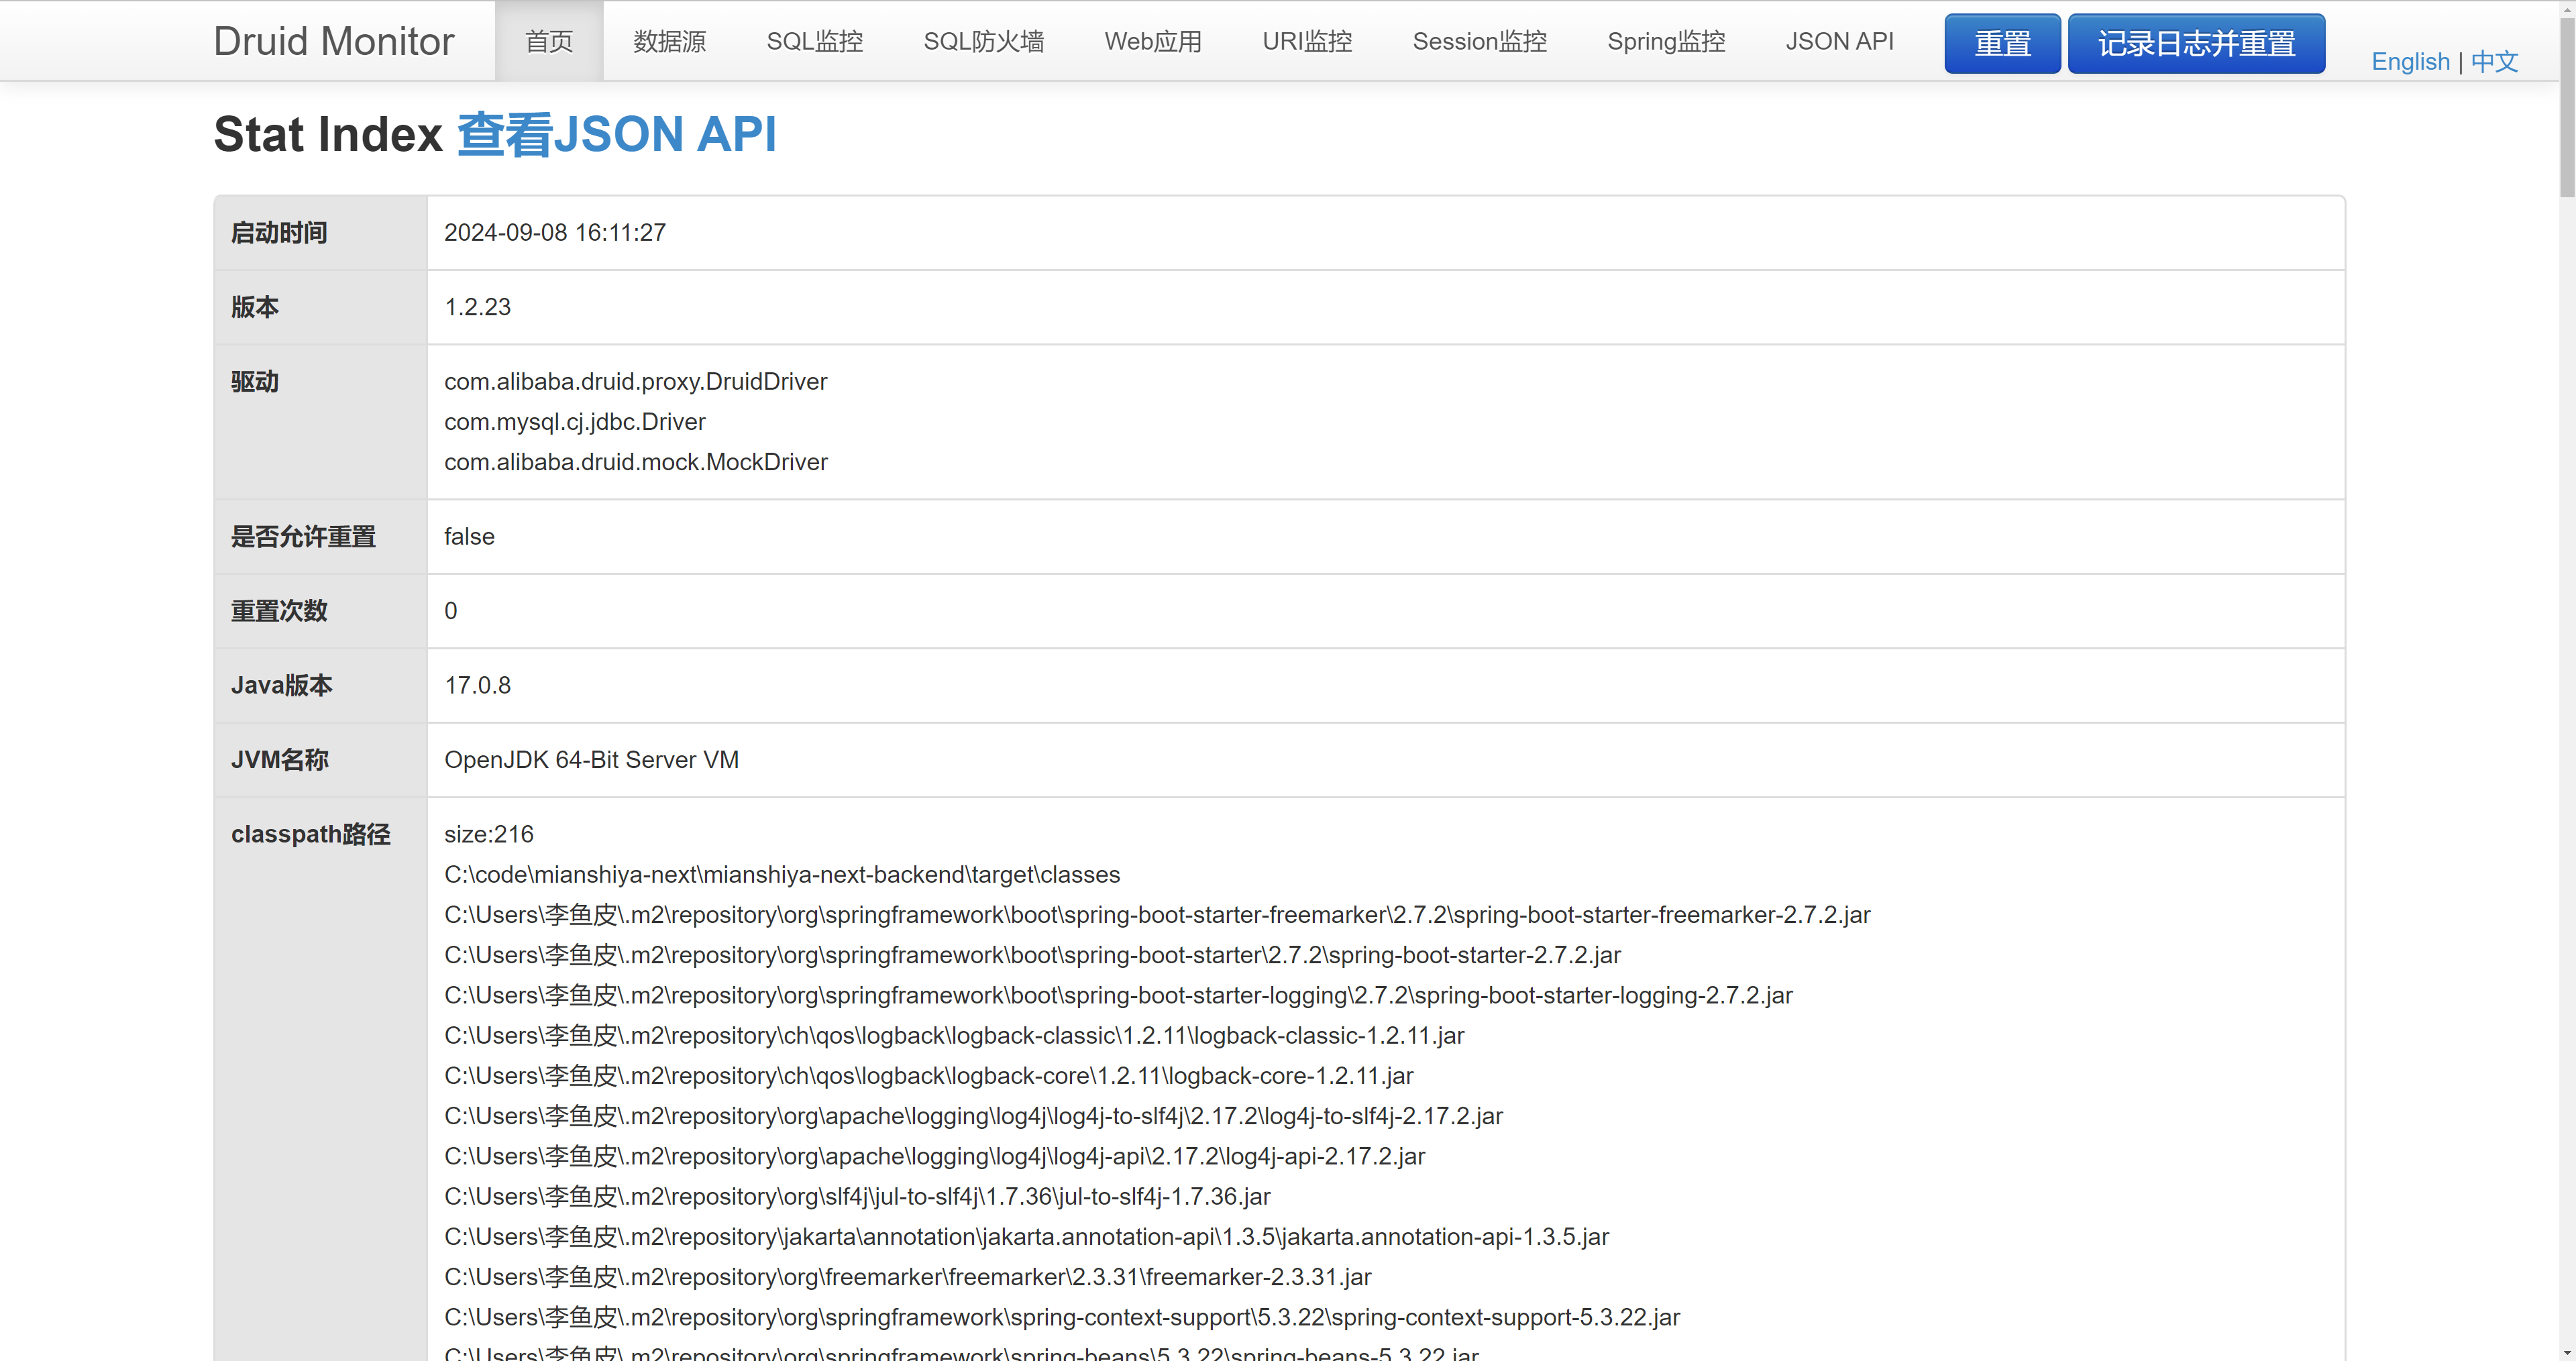Screen dimensions: 2576x1361
Task: Select the 首页 tab
Action: click(x=549, y=41)
